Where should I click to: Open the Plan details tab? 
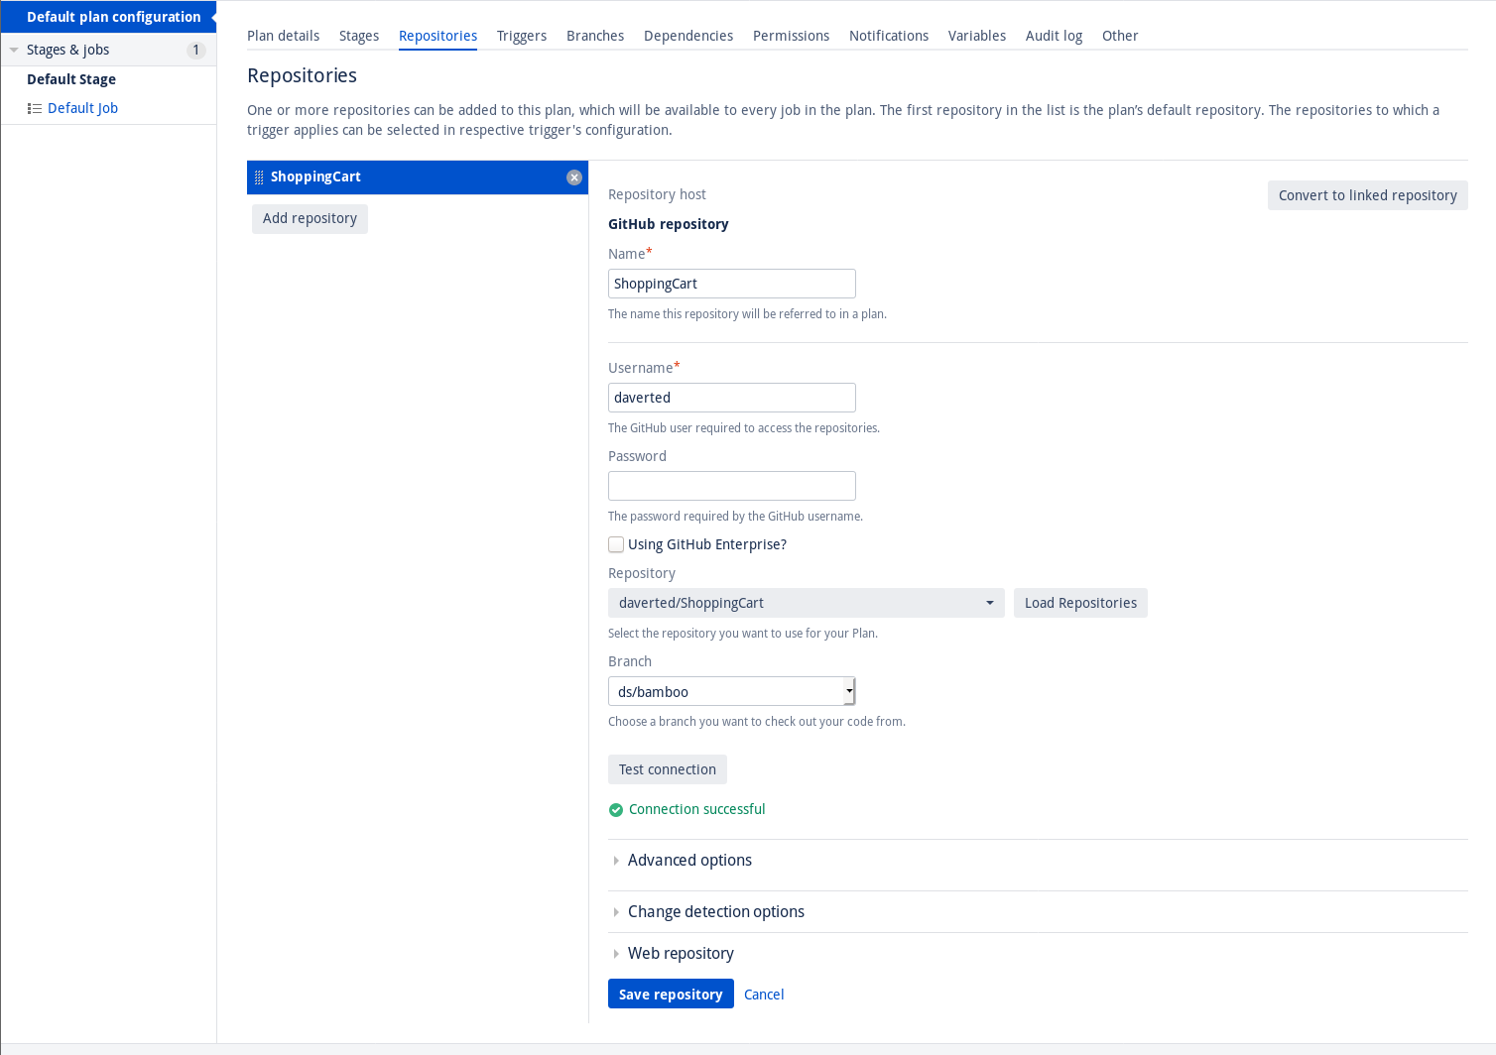point(284,36)
